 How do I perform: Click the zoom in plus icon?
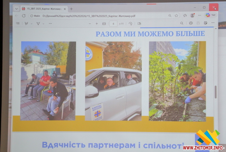(97, 24)
